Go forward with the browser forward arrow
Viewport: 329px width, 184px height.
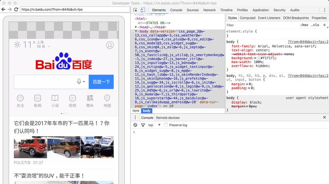point(10,10)
